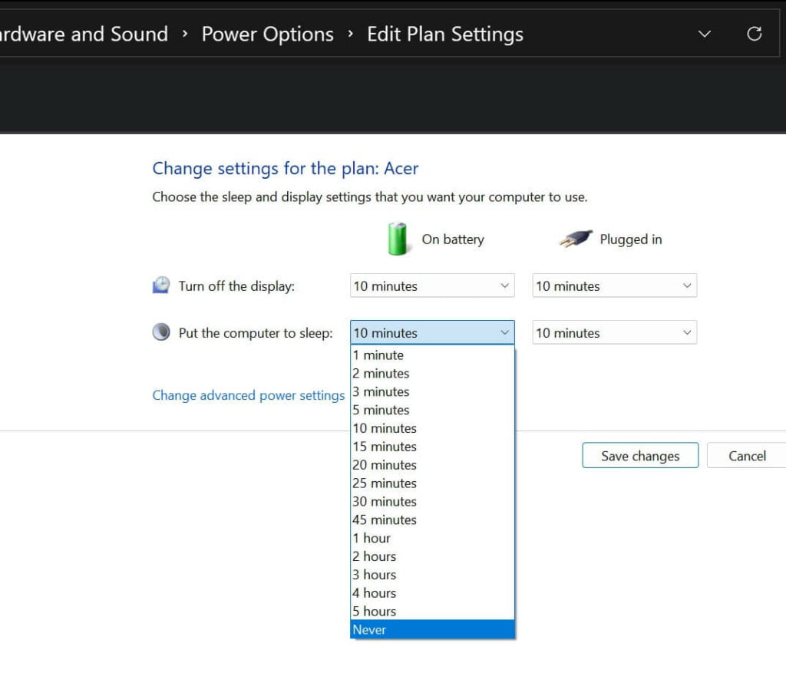Screen dimensions: 786x673
Task: Open the On battery display timeout dropdown
Action: [x=431, y=285]
